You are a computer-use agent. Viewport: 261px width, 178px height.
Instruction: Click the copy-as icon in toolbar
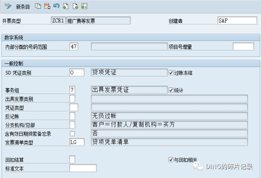point(38,6)
